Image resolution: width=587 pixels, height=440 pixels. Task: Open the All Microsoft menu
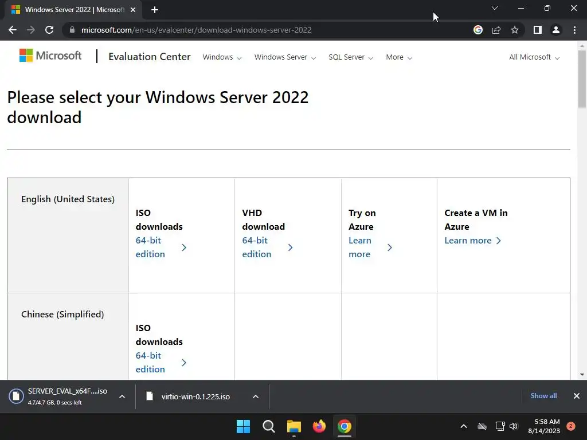[x=534, y=57]
